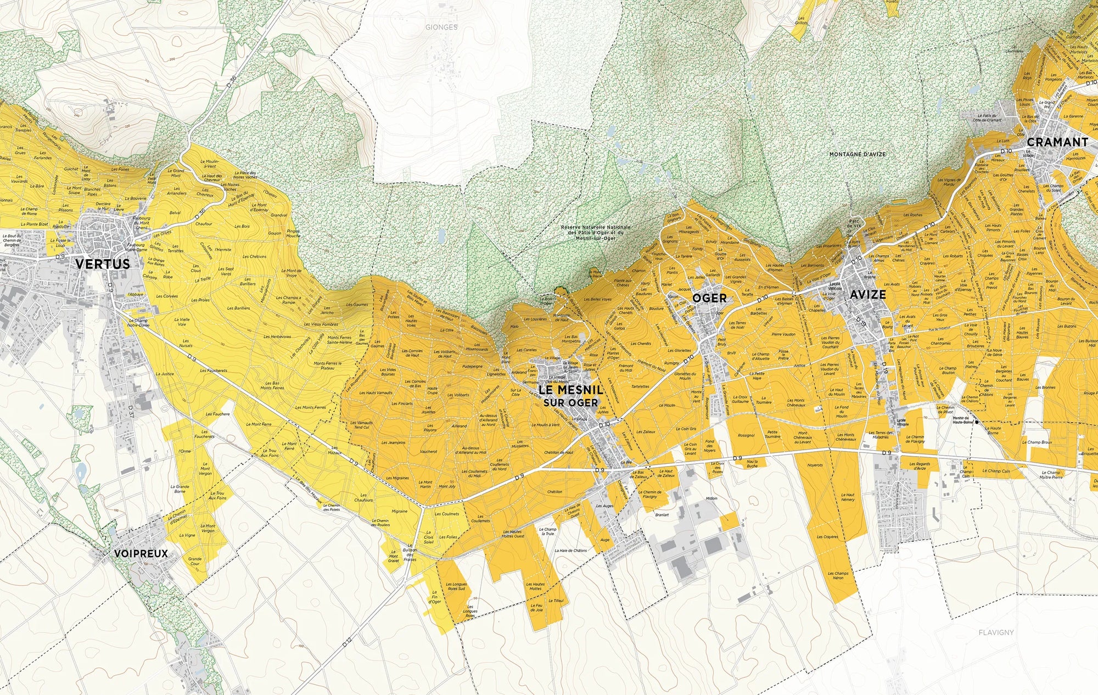The height and width of the screenshot is (695, 1098).
Task: Select the CRAMANT town label
Action: (x=1057, y=142)
